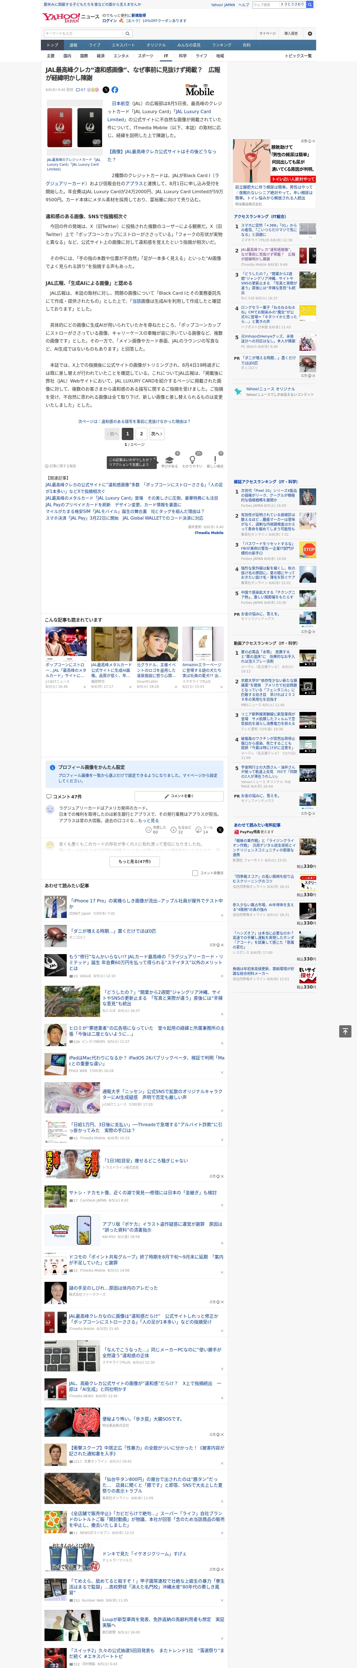Go to the 次へ next page
The image size is (357, 1668).
click(157, 434)
